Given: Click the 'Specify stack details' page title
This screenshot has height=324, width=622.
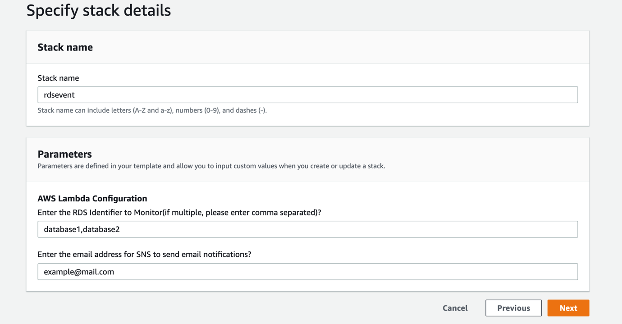Looking at the screenshot, I should 99,10.
